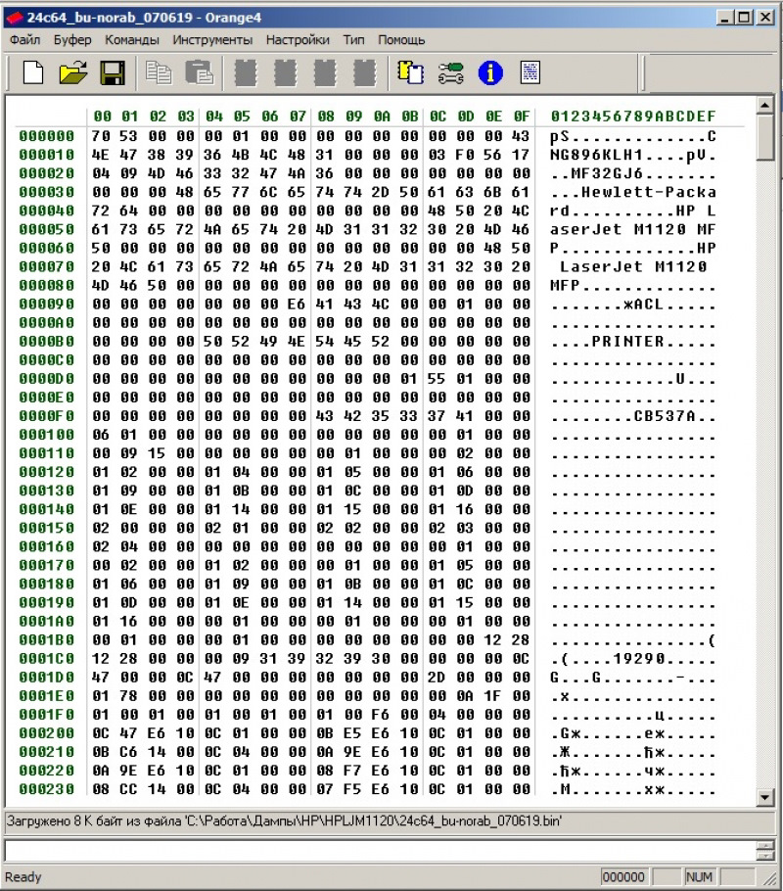783x891 pixels.
Task: Open the Файл menu
Action: click(25, 40)
